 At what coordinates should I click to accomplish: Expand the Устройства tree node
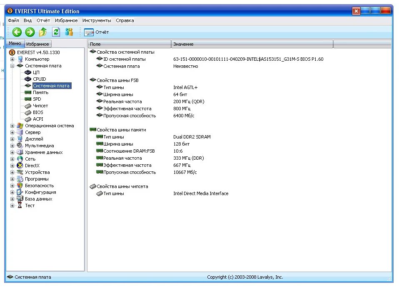pos(12,172)
